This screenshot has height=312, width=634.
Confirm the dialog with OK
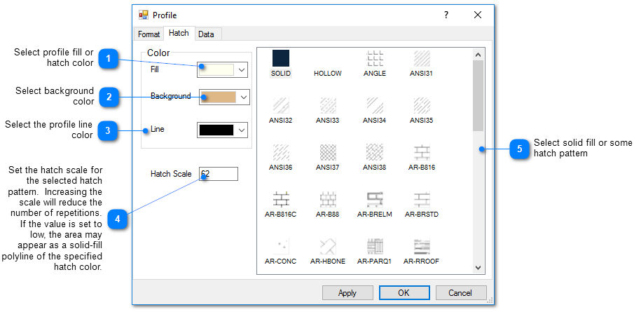(x=404, y=292)
